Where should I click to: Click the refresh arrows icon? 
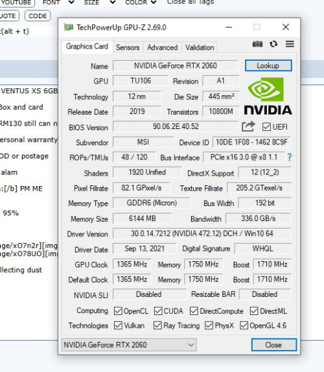point(273,44)
